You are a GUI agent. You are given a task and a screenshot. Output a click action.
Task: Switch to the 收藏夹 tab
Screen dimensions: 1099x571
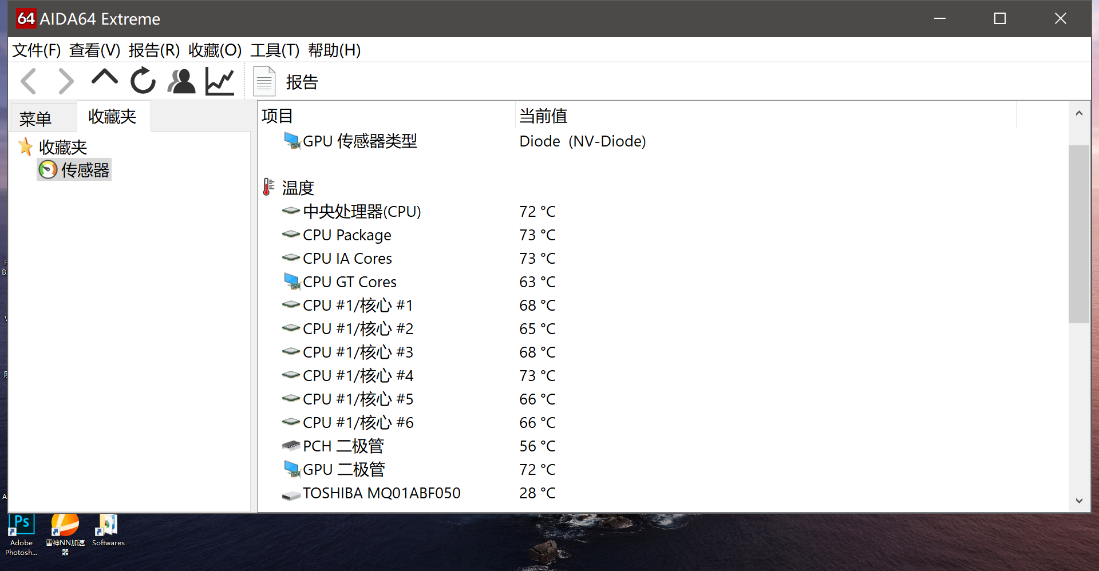pyautogui.click(x=113, y=116)
